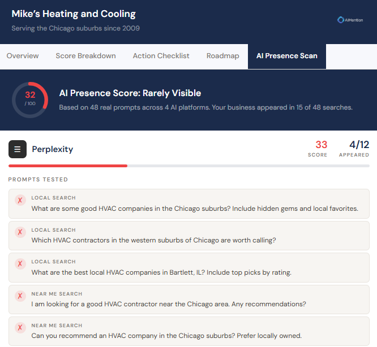Click the AIMention logo in the header
The width and height of the screenshot is (377, 347).
click(350, 20)
